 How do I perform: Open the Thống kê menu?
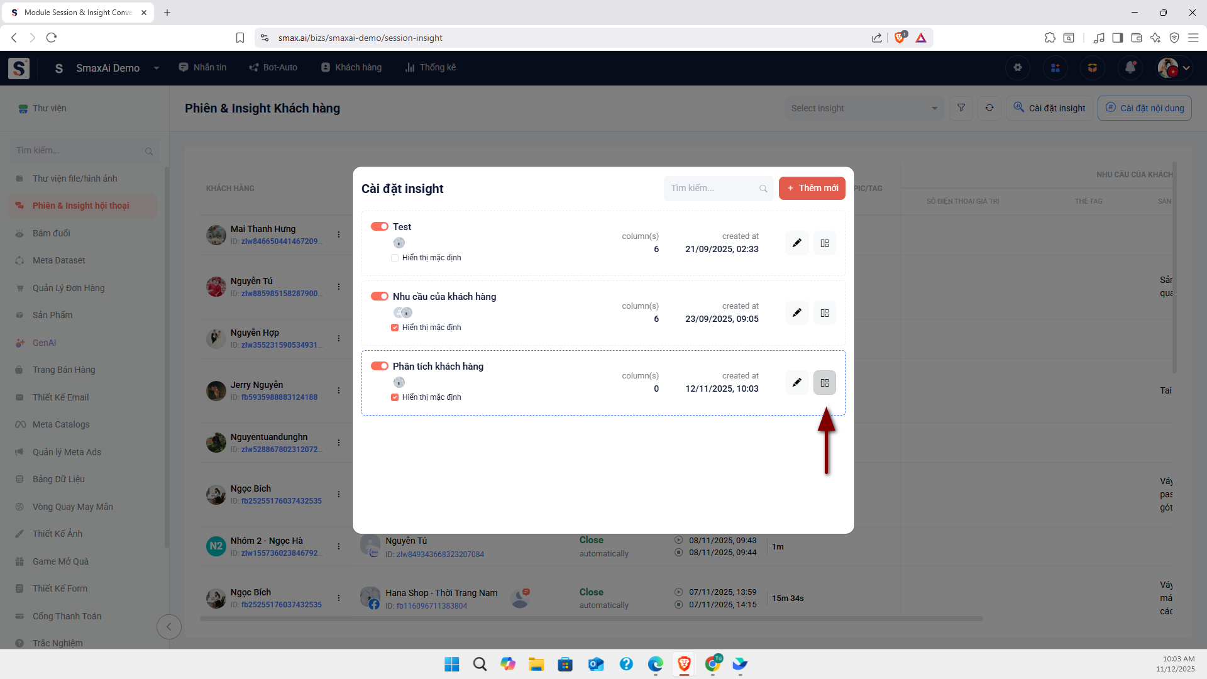[x=431, y=67]
